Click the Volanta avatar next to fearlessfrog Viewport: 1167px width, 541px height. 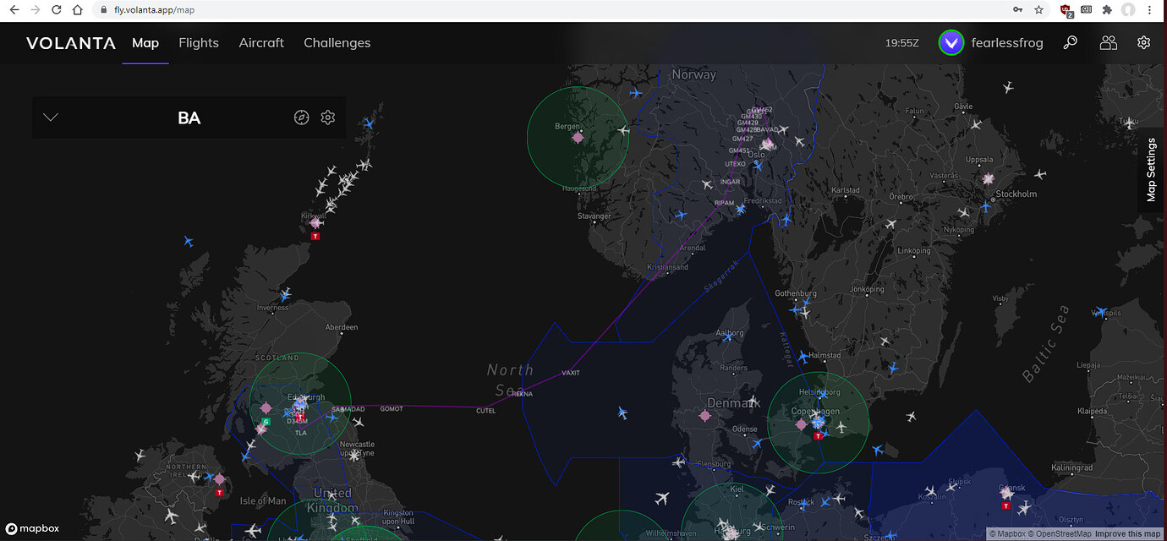click(x=951, y=42)
